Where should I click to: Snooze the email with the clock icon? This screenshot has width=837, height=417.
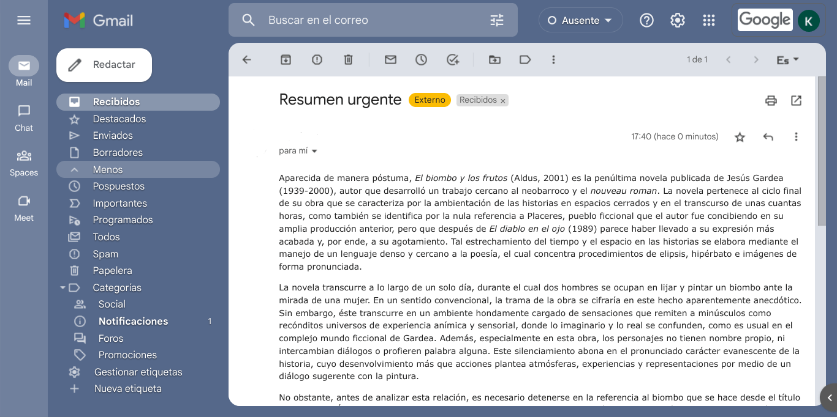[421, 59]
